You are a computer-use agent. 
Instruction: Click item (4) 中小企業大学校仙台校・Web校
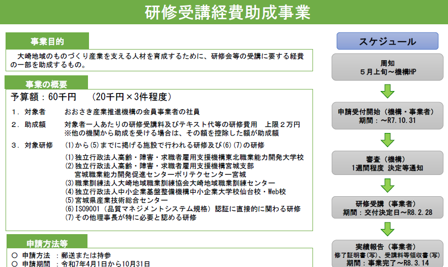pyautogui.click(x=175, y=192)
